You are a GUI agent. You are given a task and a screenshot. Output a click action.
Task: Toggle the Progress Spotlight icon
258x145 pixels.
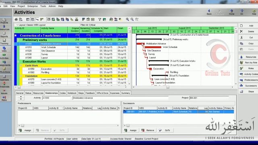[121, 19]
